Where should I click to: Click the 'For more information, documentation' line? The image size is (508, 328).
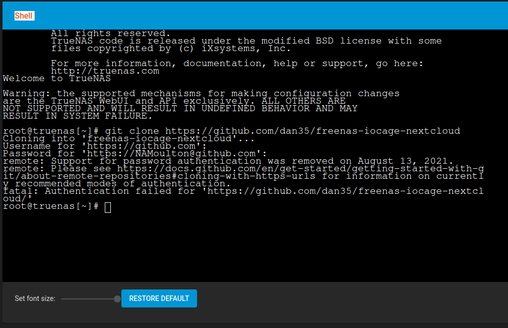coord(237,64)
